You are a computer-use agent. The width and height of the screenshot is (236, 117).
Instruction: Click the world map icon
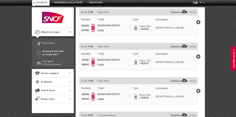(x=196, y=3)
